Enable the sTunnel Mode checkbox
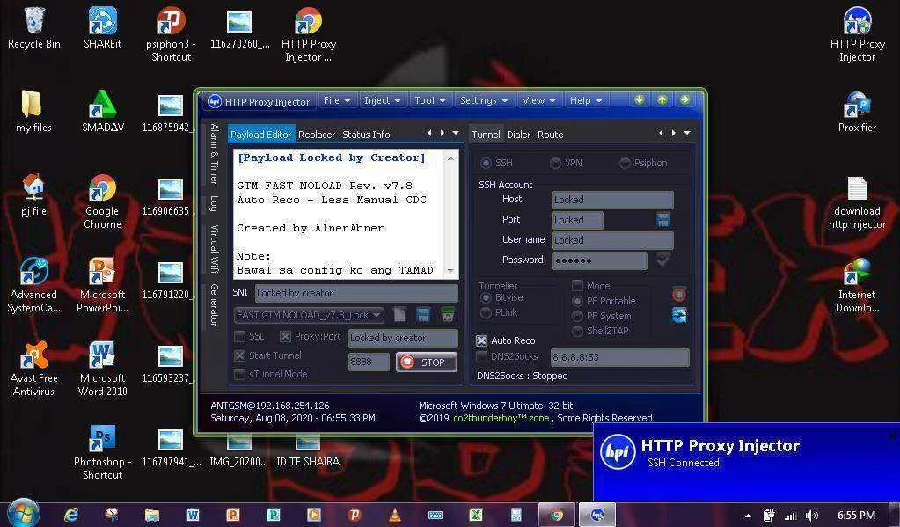This screenshot has height=527, width=900. click(x=240, y=374)
